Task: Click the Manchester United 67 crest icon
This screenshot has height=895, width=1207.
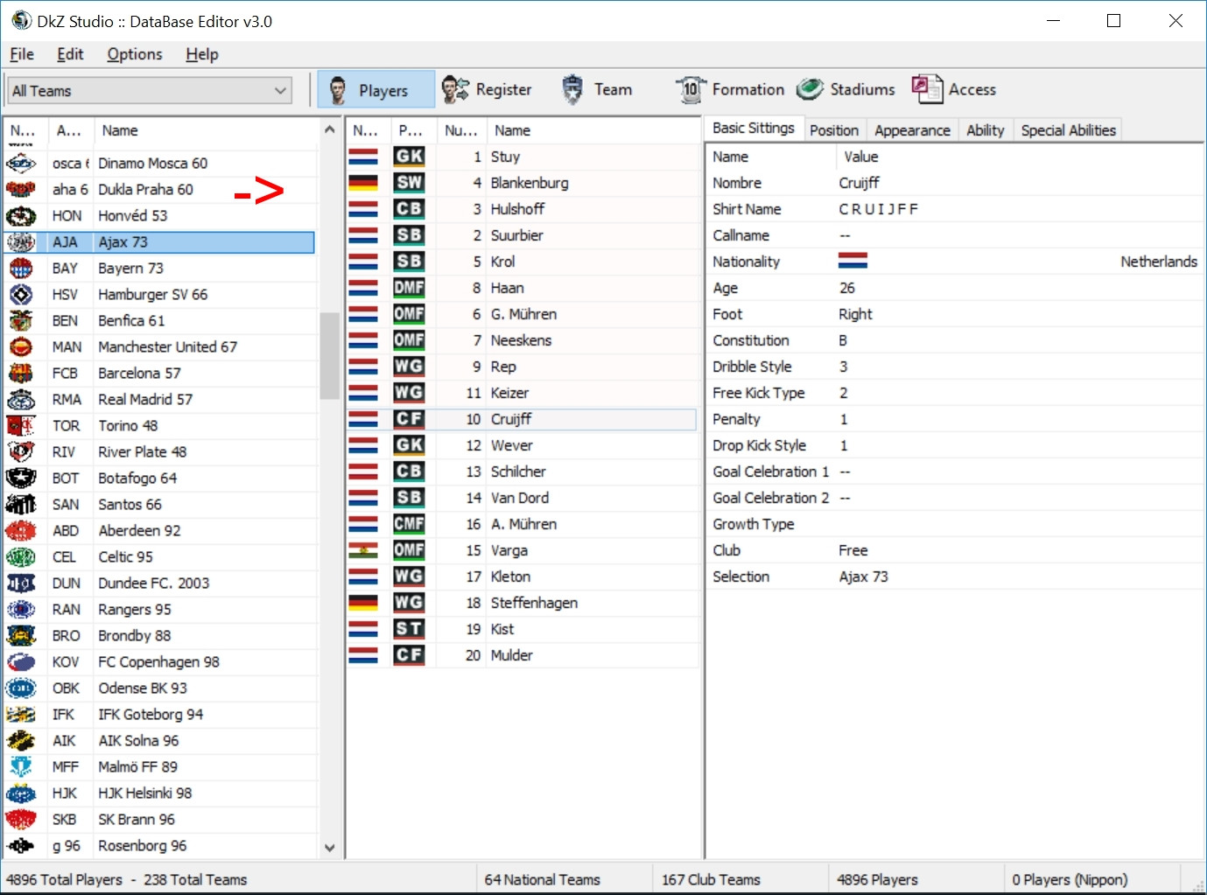Action: pos(21,347)
